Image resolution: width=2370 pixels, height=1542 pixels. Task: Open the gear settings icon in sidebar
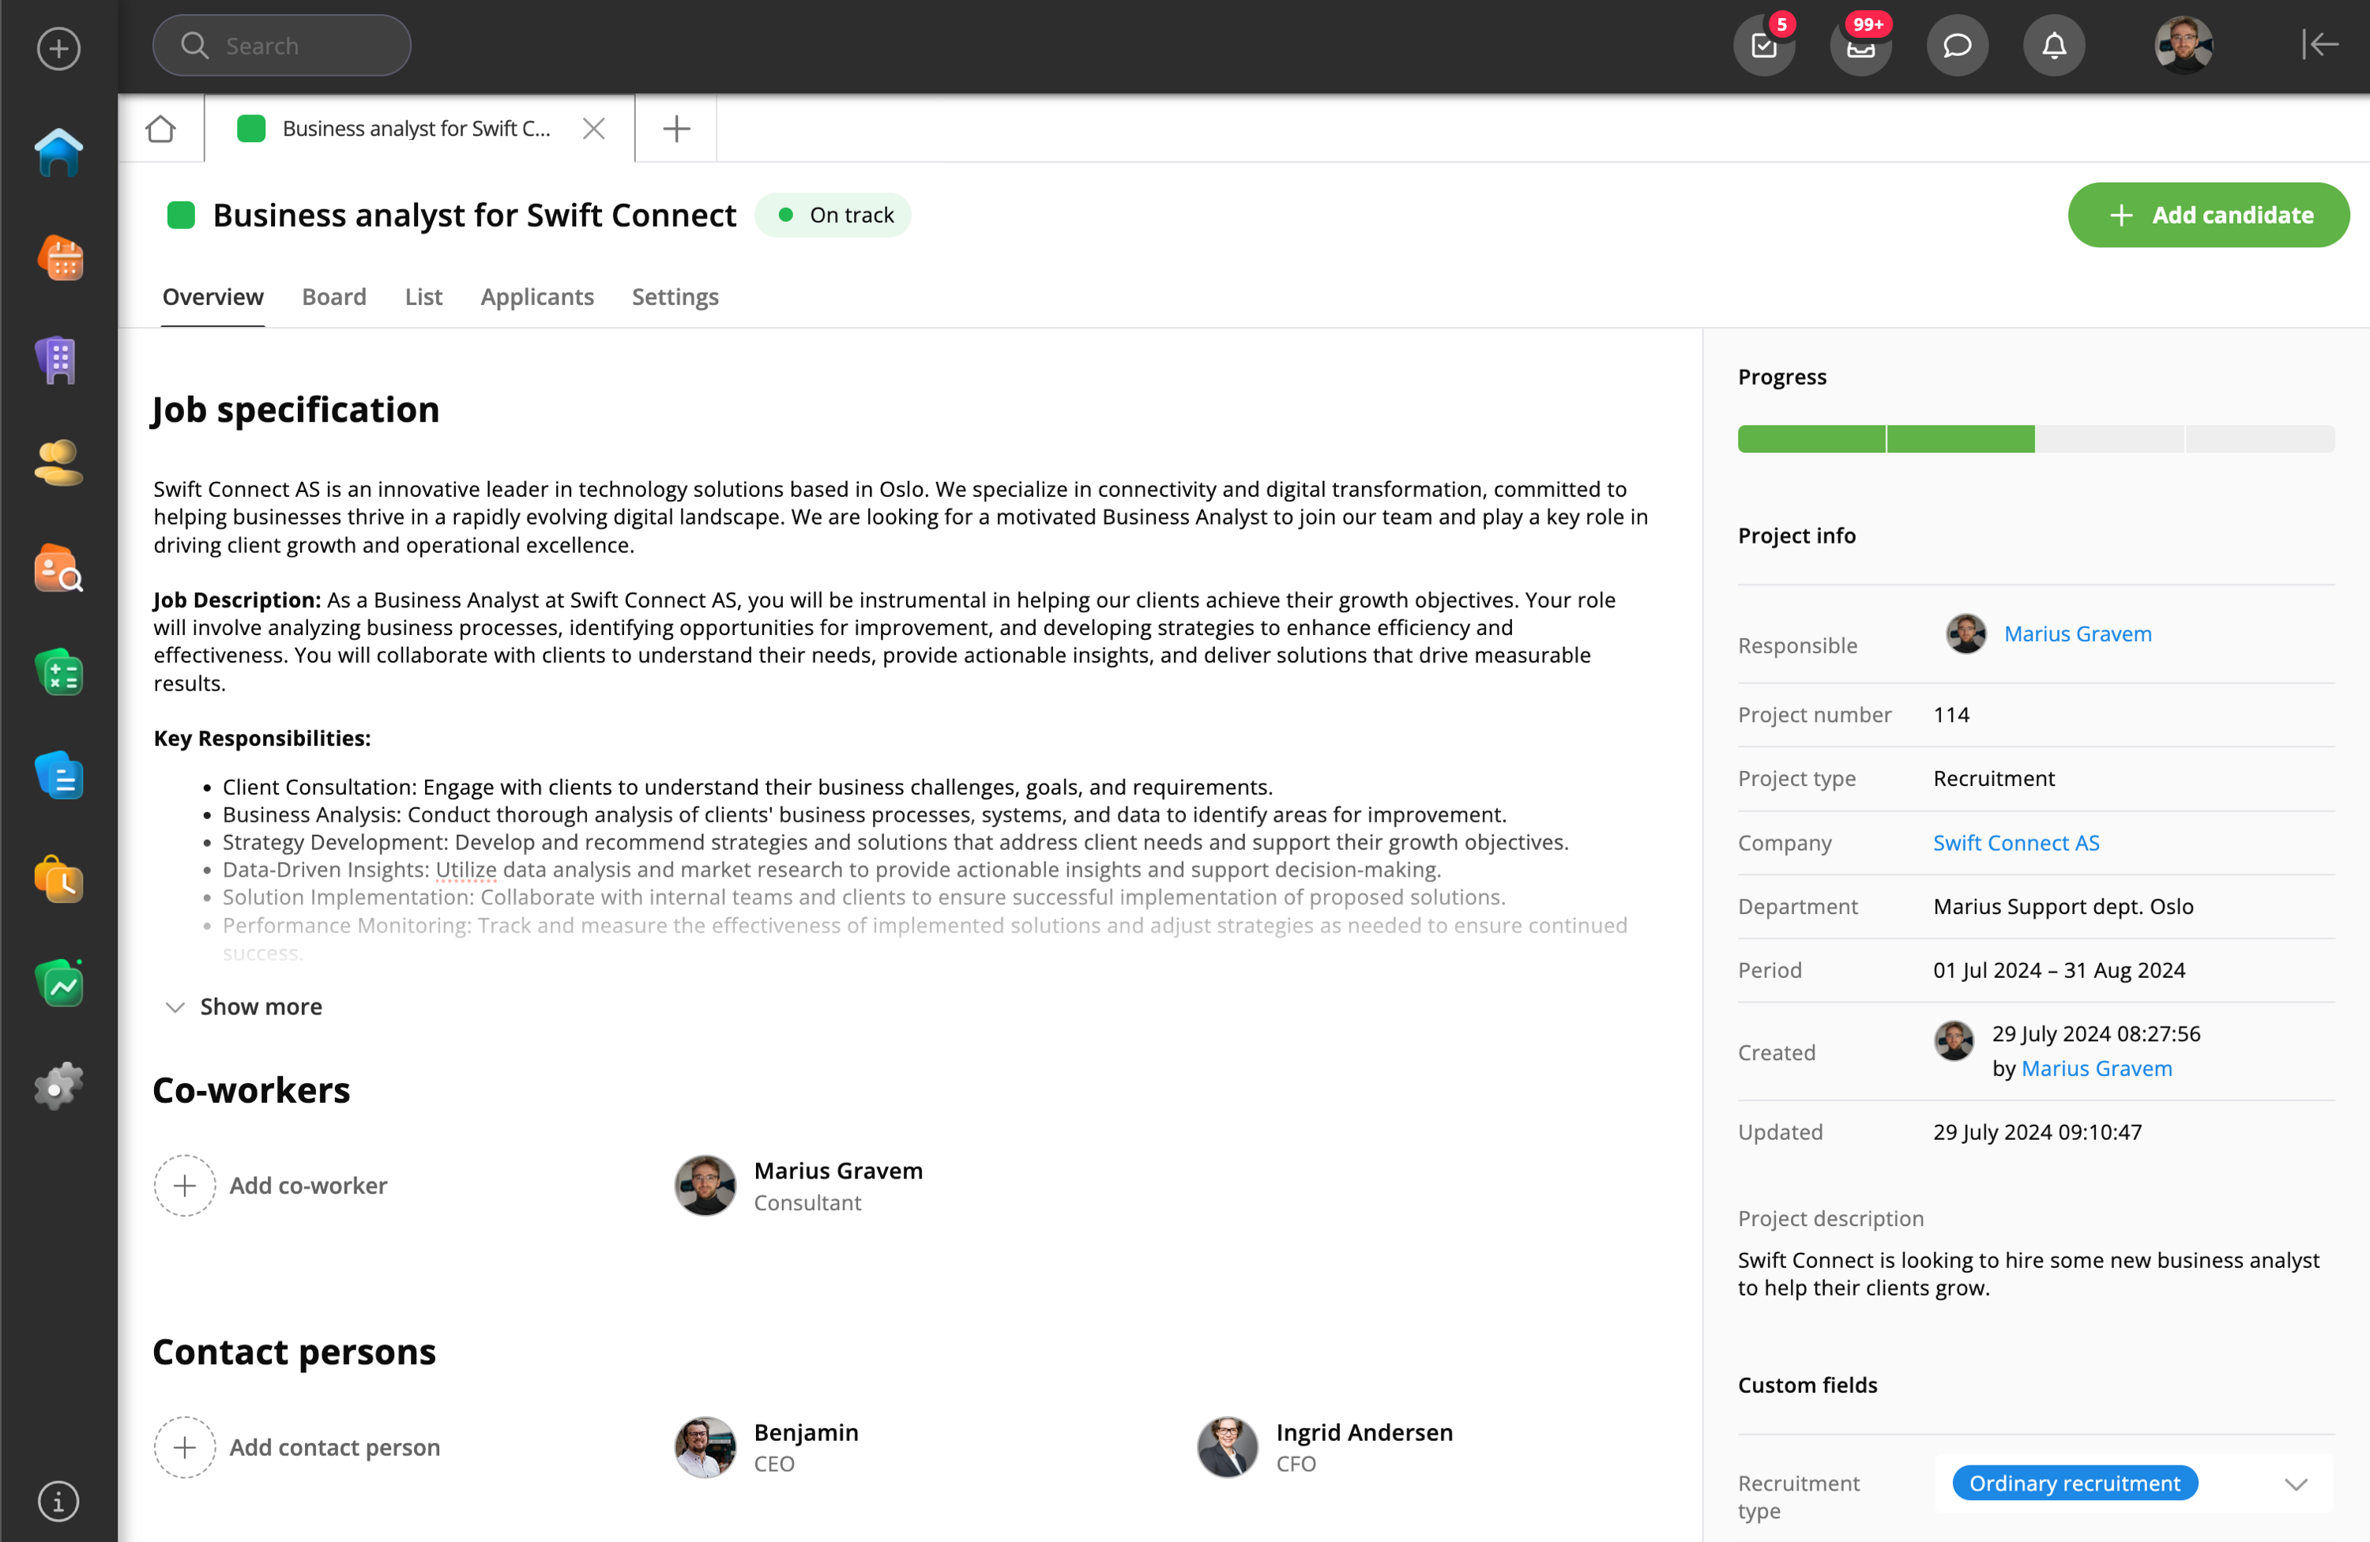tap(58, 1086)
